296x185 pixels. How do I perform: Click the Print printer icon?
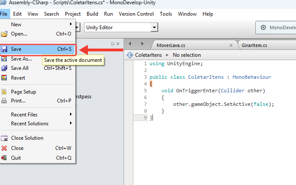(x=4, y=101)
